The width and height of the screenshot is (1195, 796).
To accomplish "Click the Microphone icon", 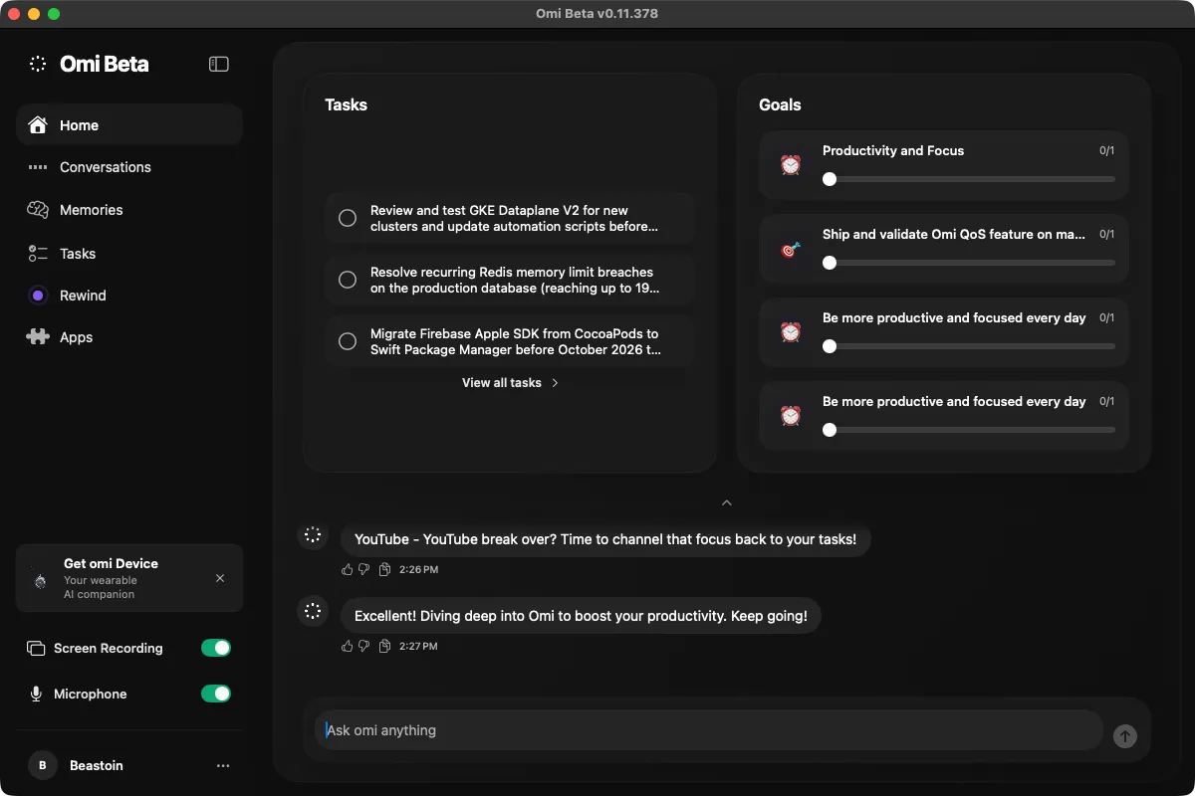I will [36, 694].
